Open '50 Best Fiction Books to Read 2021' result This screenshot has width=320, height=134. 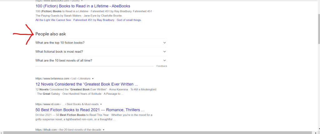[x=90, y=110]
